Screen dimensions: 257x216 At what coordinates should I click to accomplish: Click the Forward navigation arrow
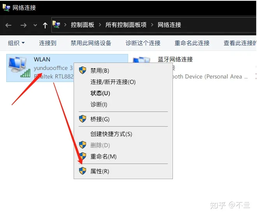pyautogui.click(x=23, y=25)
